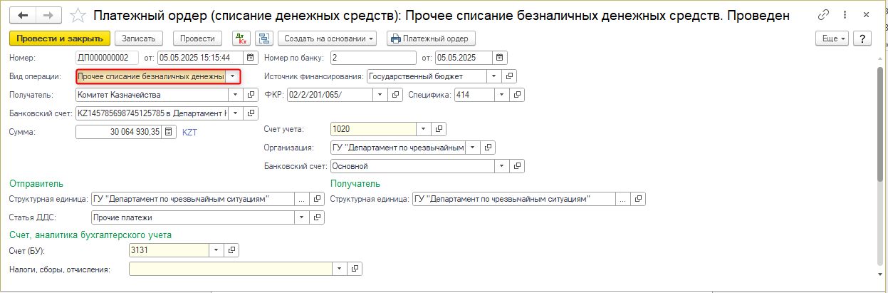Open the Банковский счет KZ145785698745125785 record icon
888x293 pixels.
(251, 113)
